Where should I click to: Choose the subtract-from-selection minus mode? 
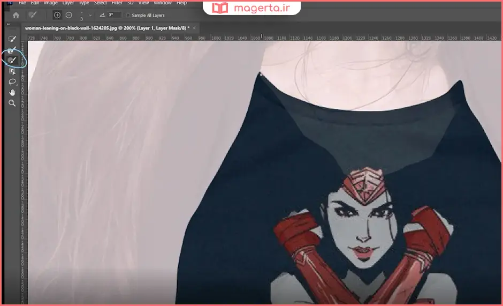tap(68, 15)
